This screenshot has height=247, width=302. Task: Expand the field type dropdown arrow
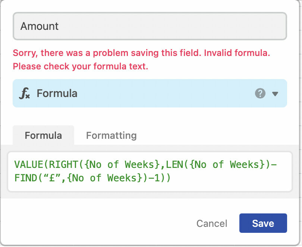pos(275,94)
